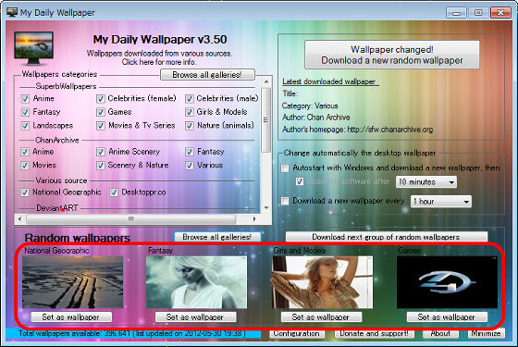This screenshot has height=347, width=518.
Task: Click Author: Chan Archive text
Action: click(x=316, y=118)
